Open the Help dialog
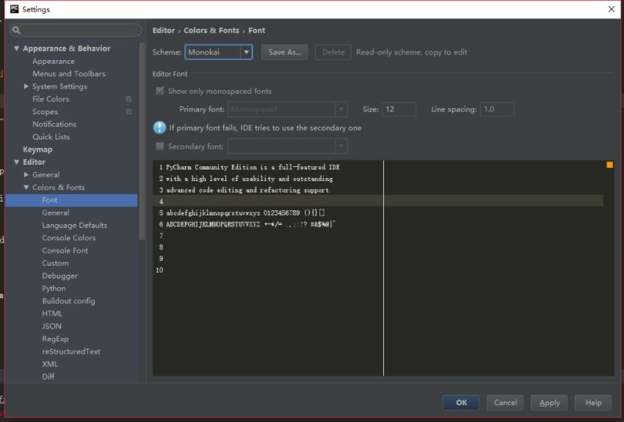The image size is (624, 422). pos(593,402)
